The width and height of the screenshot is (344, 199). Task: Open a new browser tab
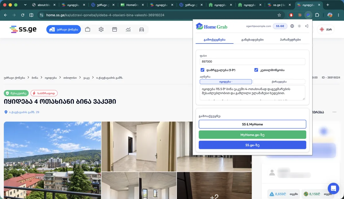click(328, 5)
